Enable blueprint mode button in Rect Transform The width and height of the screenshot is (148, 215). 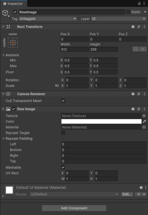pyautogui.click(x=136, y=49)
